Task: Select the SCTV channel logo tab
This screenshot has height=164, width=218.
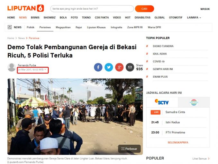Action: (x=162, y=102)
